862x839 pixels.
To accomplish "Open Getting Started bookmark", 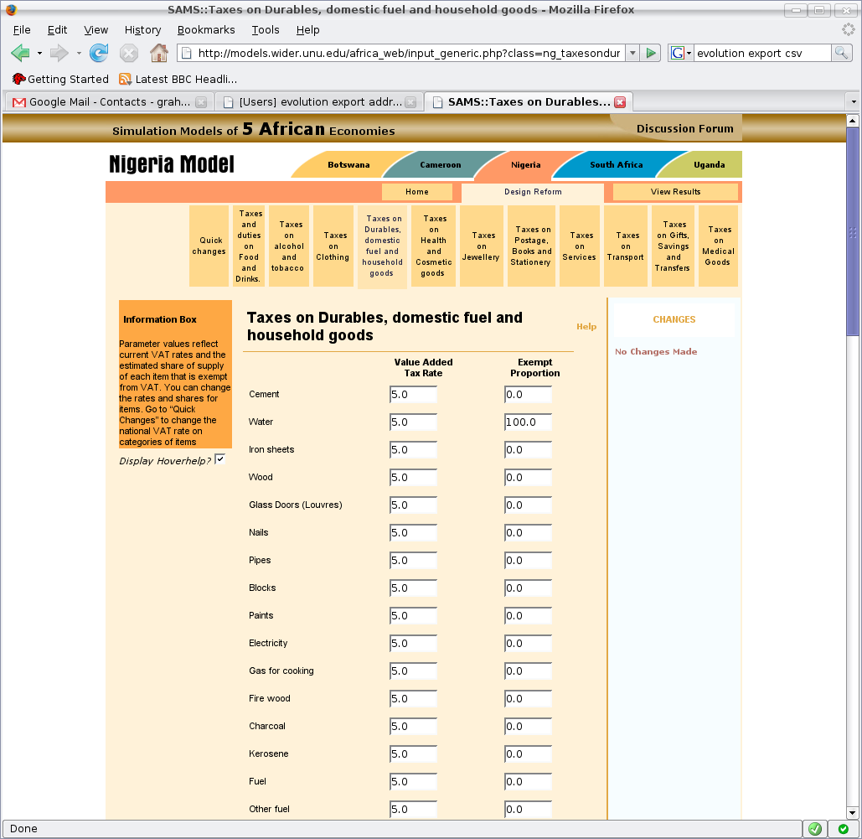I will 60,79.
